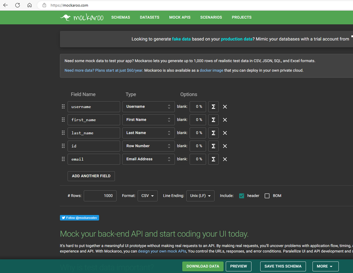Click the id field name input

pos(94,146)
